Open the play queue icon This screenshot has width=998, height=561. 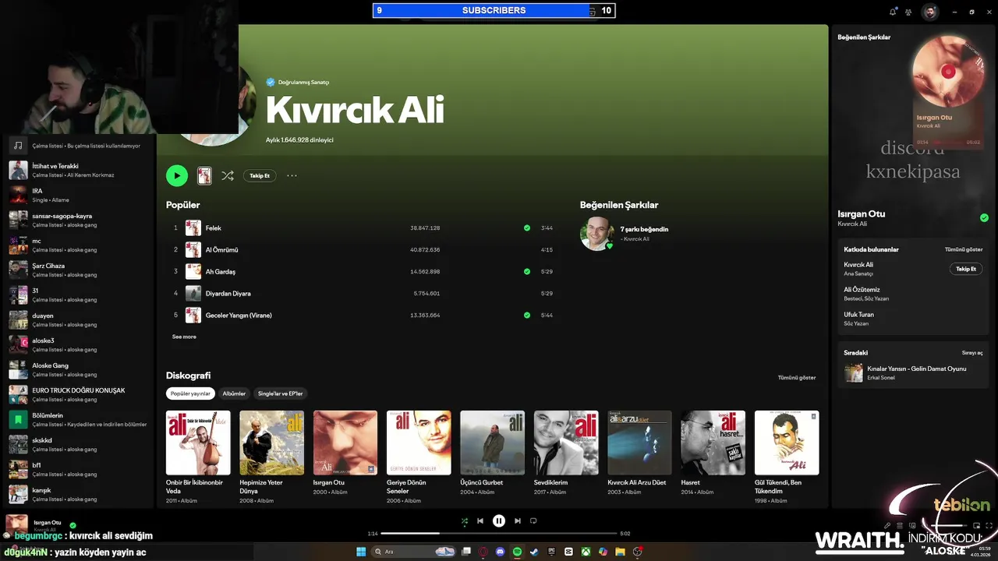899,526
